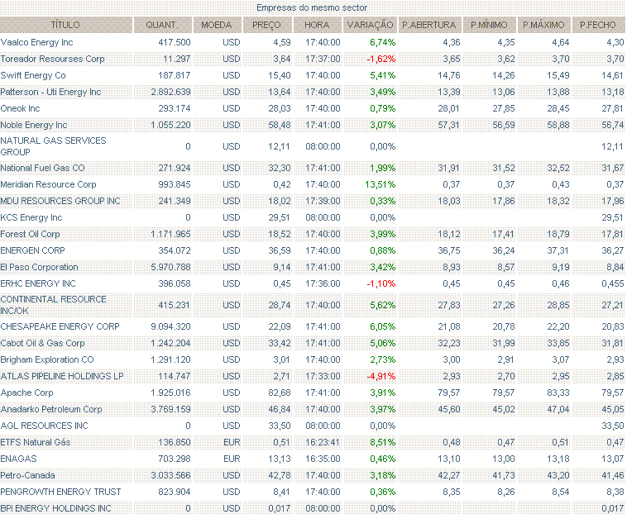Image resolution: width=627 pixels, height=514 pixels.
Task: Open Meridian Resource Corp link
Action: click(48, 184)
